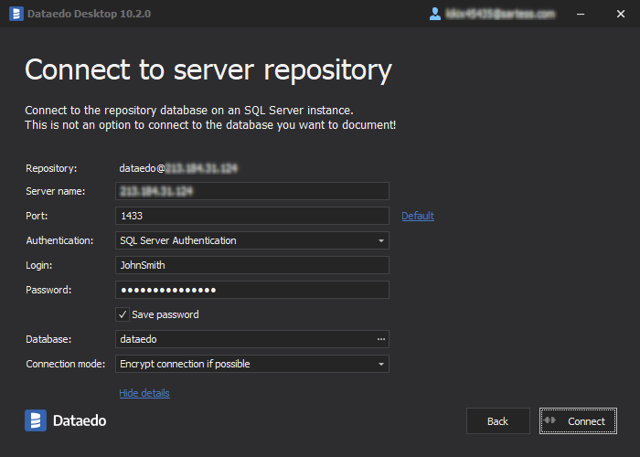Click the Dataedo logo at bottom left
The width and height of the screenshot is (640, 457).
(x=66, y=420)
